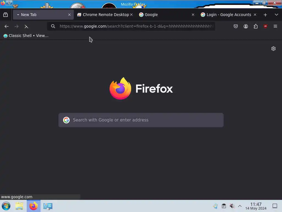Select the Firefox taskbar button
The height and width of the screenshot is (212, 282).
pyautogui.click(x=34, y=206)
